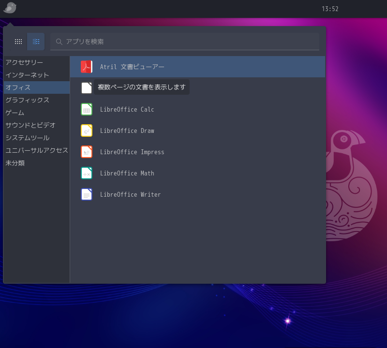Image resolution: width=387 pixels, height=348 pixels.
Task: Click the LibreOffice Math teal icon
Action: click(x=87, y=173)
